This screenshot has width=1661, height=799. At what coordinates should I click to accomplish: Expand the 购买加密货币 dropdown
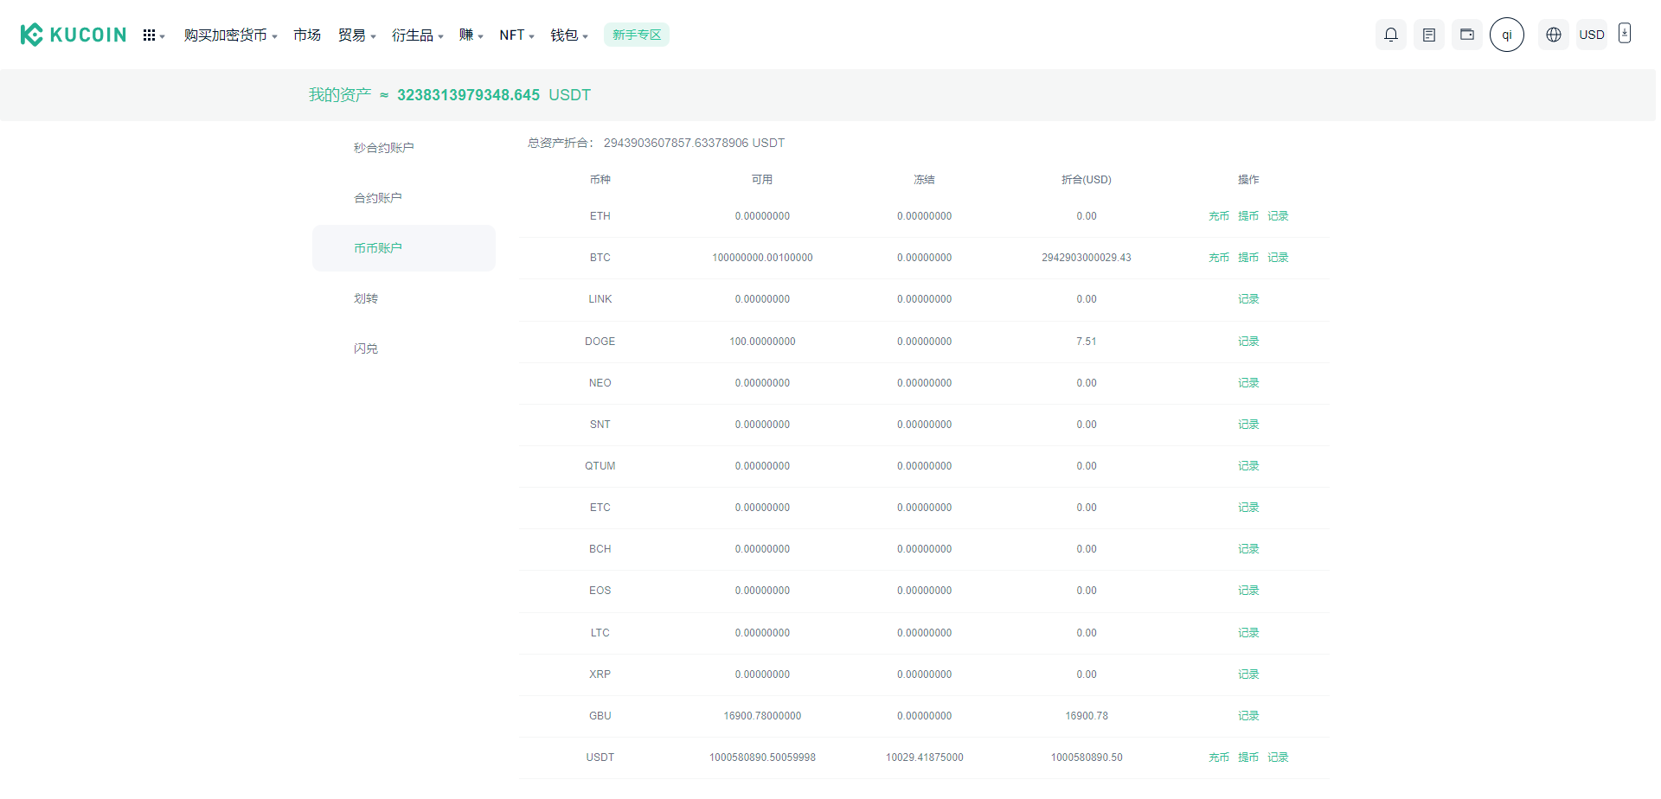(230, 35)
